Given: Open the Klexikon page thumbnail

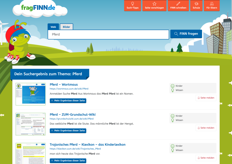Looking at the screenshot, I should (30, 154).
